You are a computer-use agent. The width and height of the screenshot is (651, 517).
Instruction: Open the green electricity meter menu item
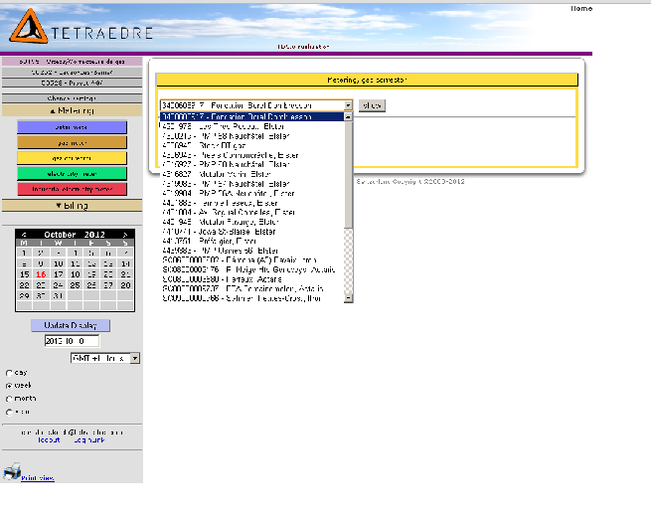tap(71, 173)
